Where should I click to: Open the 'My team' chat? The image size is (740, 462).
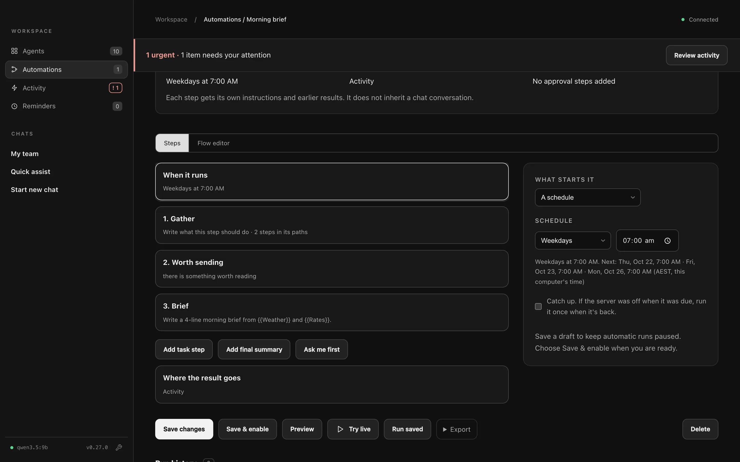(25, 154)
